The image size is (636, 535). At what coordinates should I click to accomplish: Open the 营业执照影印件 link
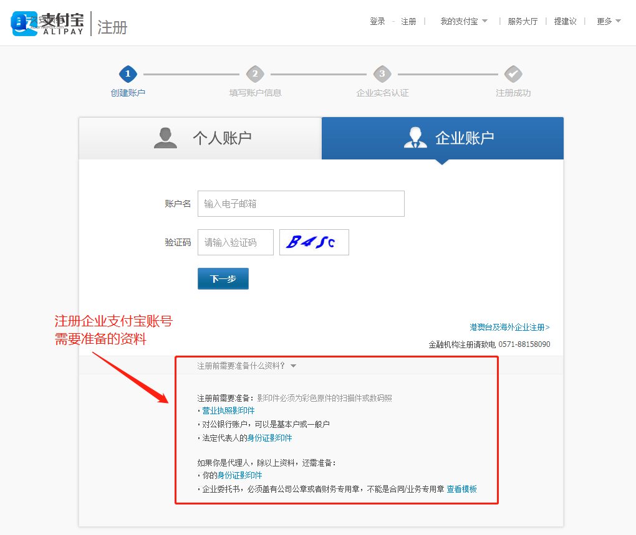point(228,410)
